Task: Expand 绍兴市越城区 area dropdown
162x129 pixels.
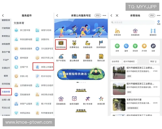Action: click(130, 62)
